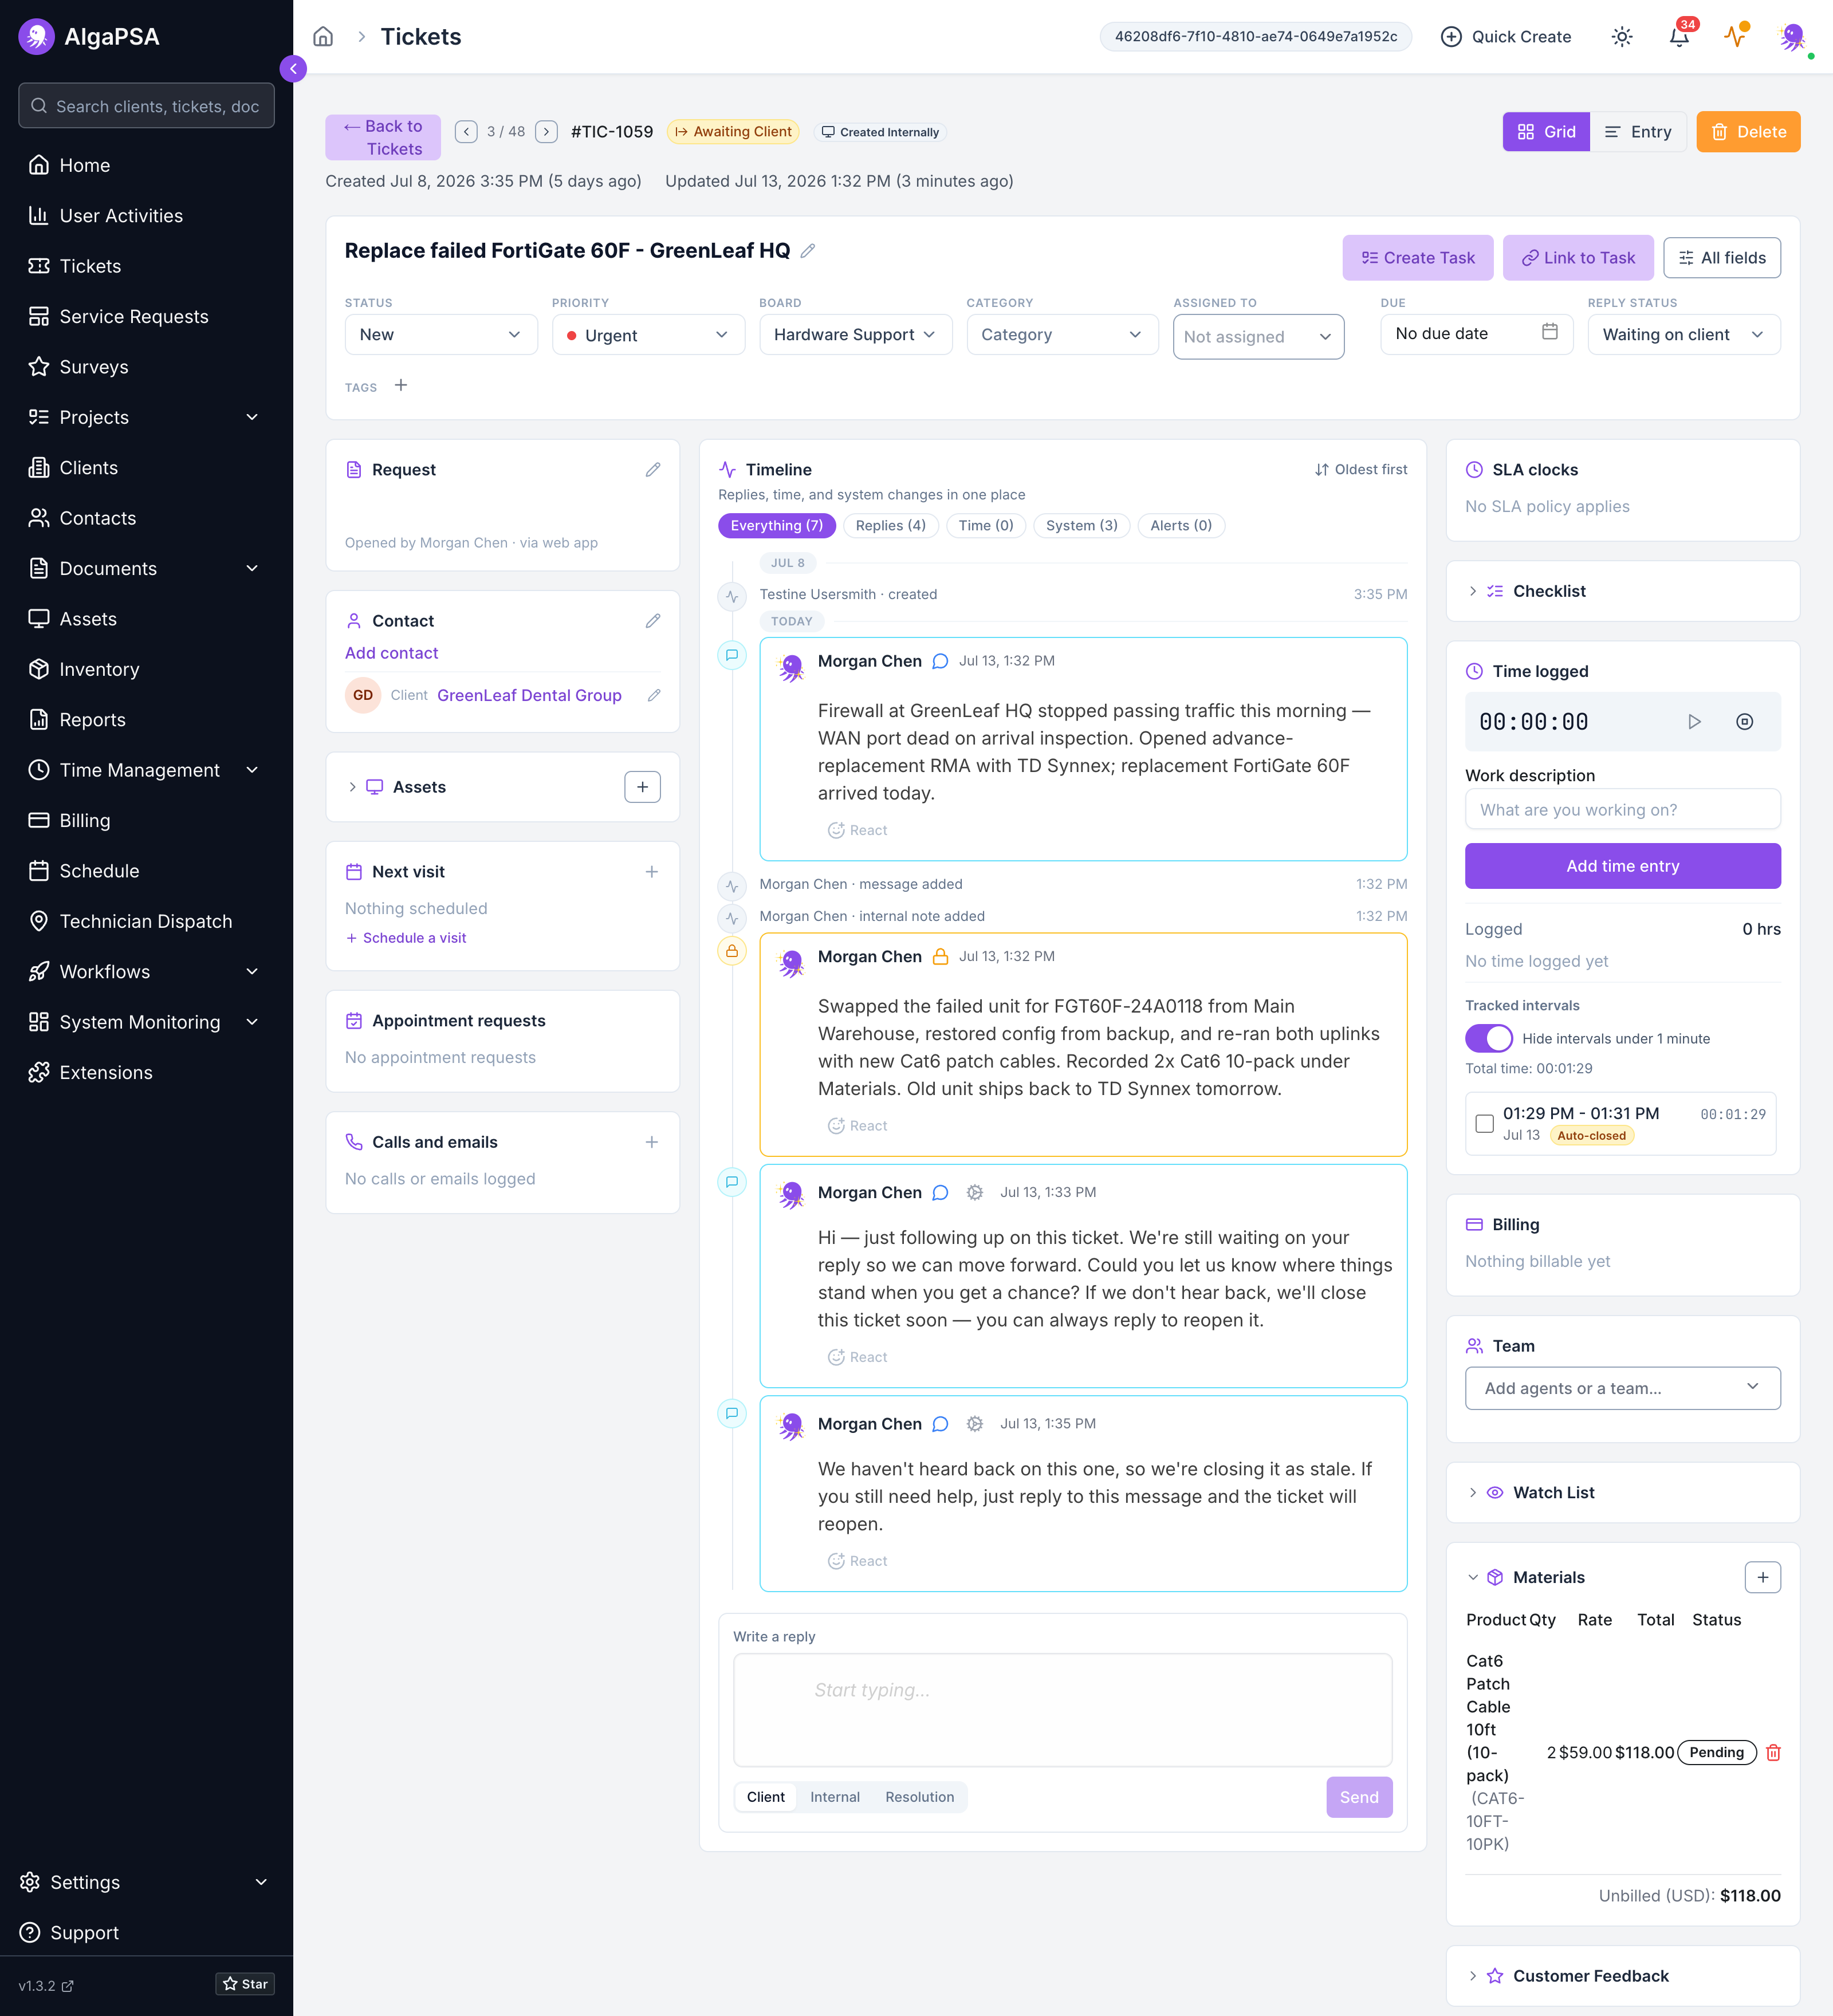
Task: Click the Work description input field
Action: click(1622, 810)
